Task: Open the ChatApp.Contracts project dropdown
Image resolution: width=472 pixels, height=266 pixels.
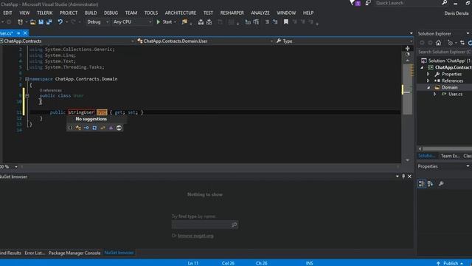Action: [x=67, y=41]
